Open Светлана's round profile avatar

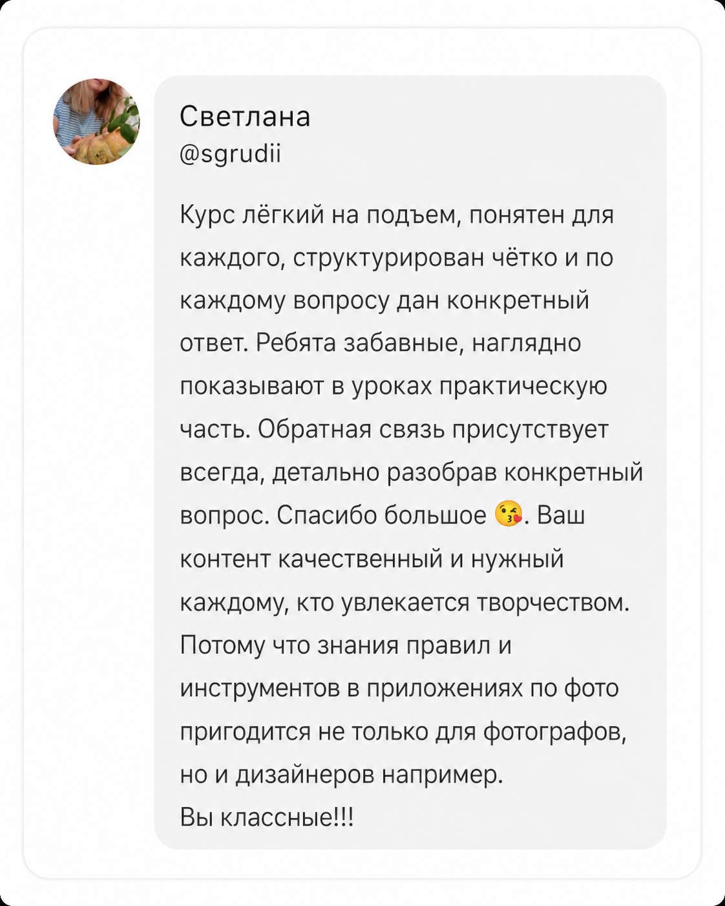(96, 121)
